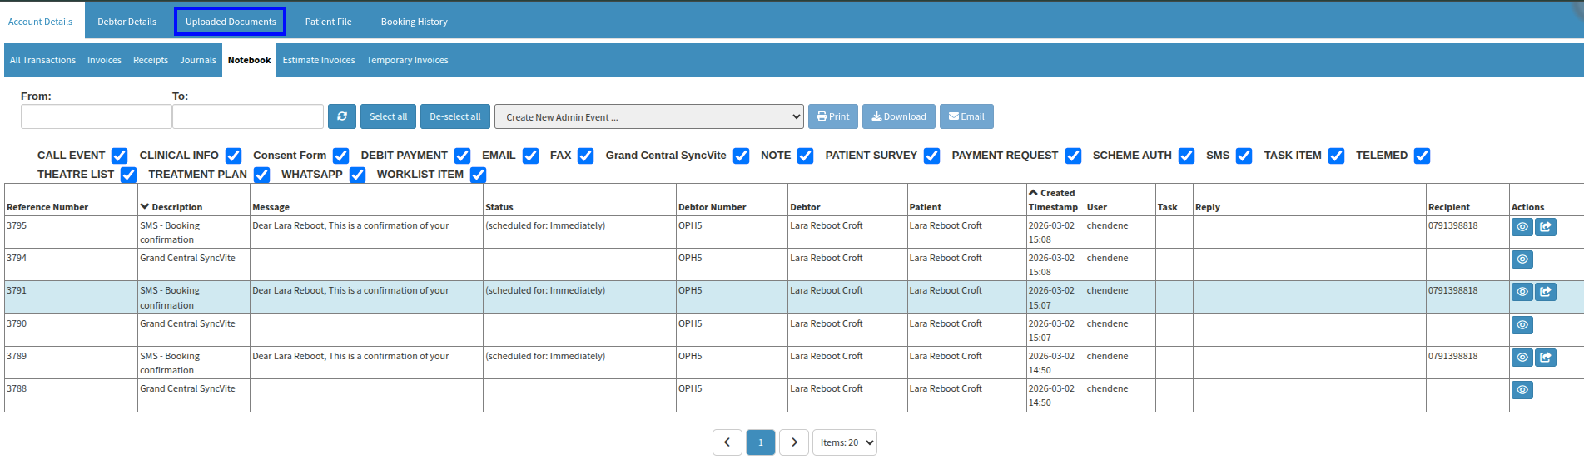Image resolution: width=1584 pixels, height=469 pixels.
Task: Toggle Grand Central SyncVite checkbox
Action: (x=742, y=156)
